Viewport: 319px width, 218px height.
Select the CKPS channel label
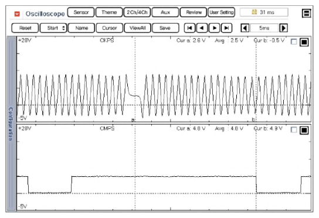pyautogui.click(x=107, y=41)
